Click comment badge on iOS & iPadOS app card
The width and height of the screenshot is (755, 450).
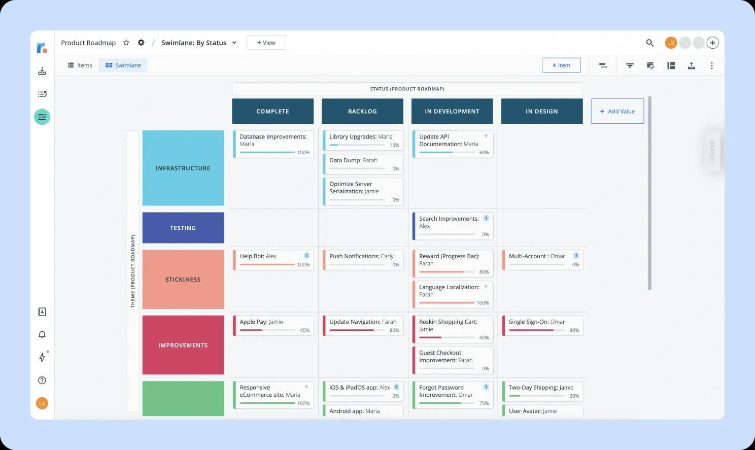click(396, 387)
